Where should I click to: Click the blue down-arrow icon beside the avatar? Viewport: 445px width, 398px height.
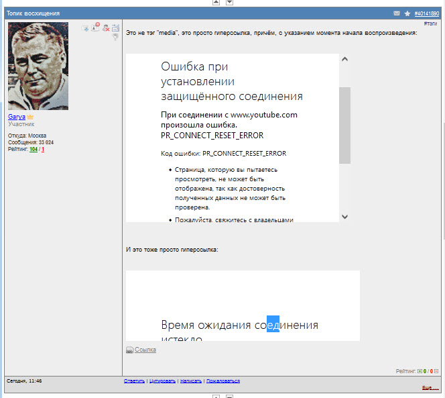click(85, 28)
